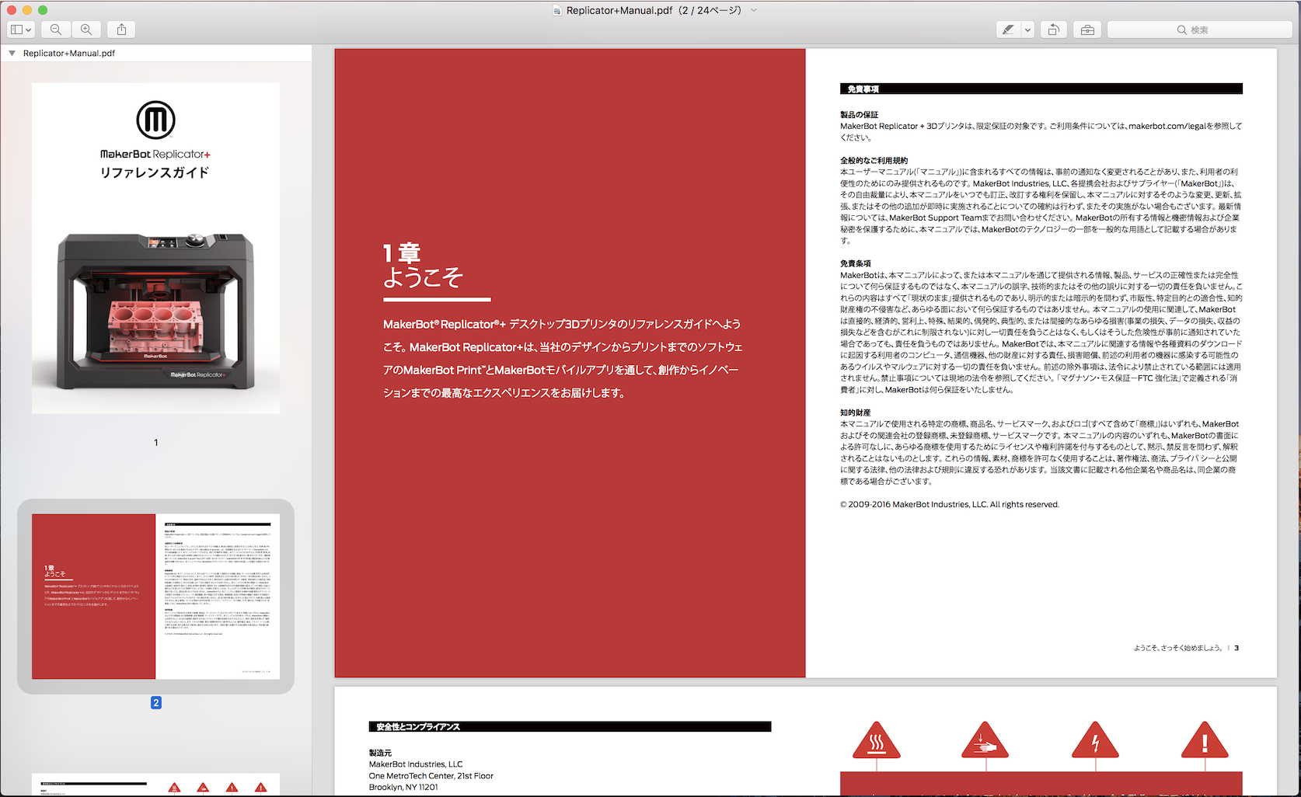Click the '製品の保証' subheading
The image size is (1301, 797).
click(859, 114)
